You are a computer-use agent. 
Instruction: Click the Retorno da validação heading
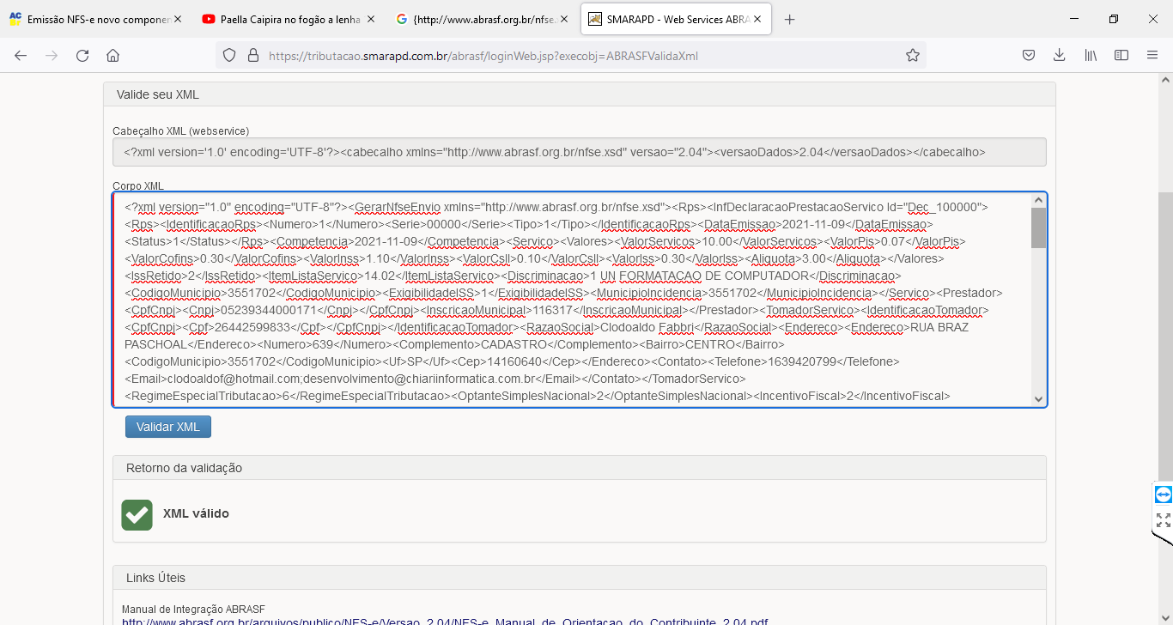point(184,468)
